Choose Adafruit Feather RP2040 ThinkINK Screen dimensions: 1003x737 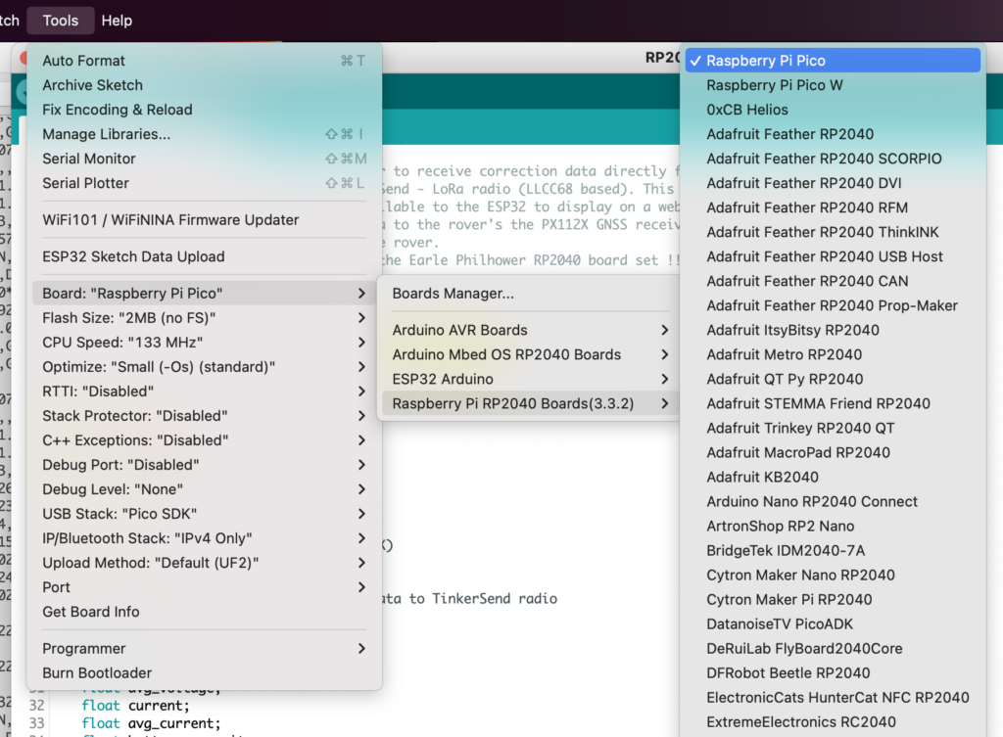[833, 232]
